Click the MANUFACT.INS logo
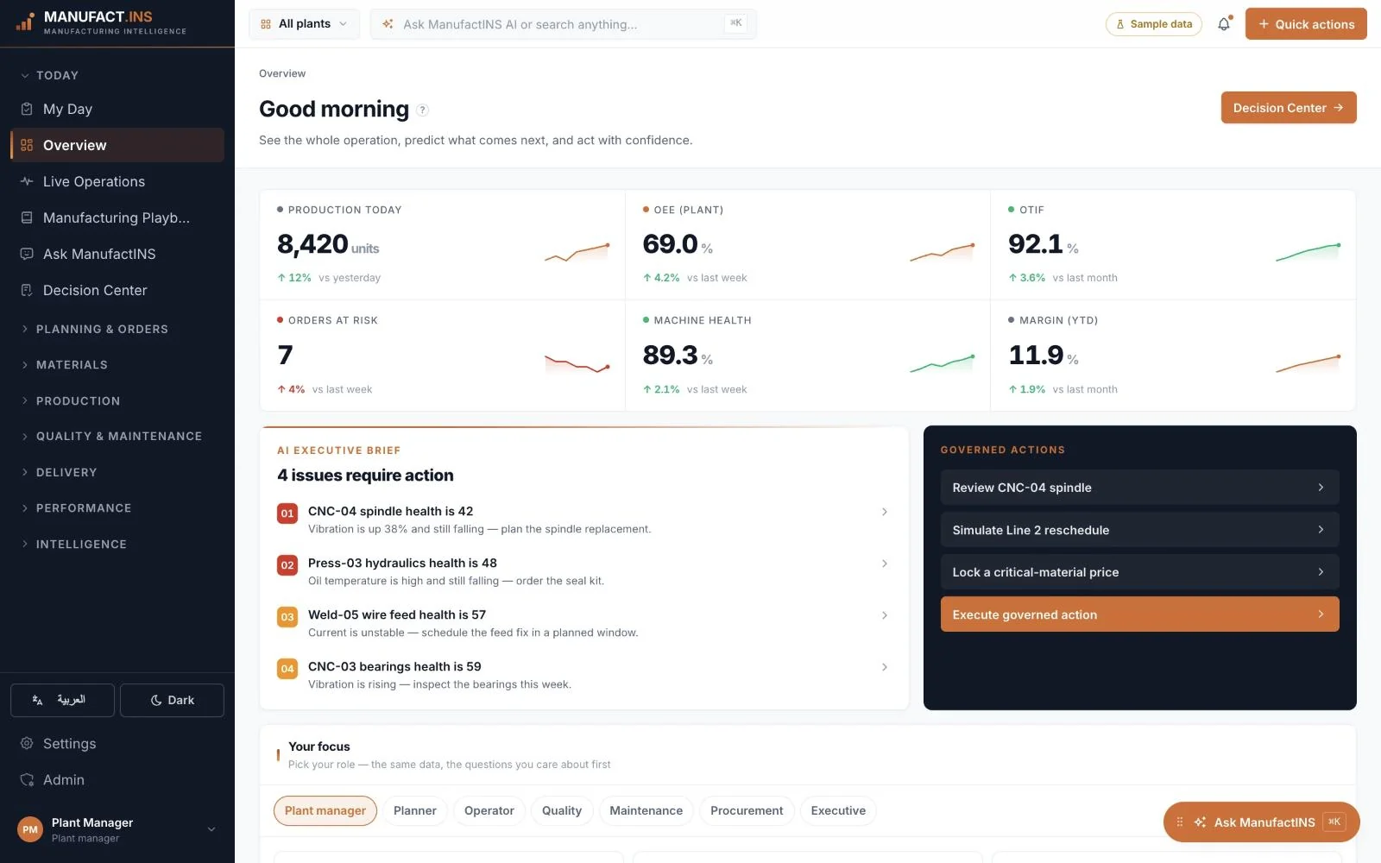 tap(100, 22)
